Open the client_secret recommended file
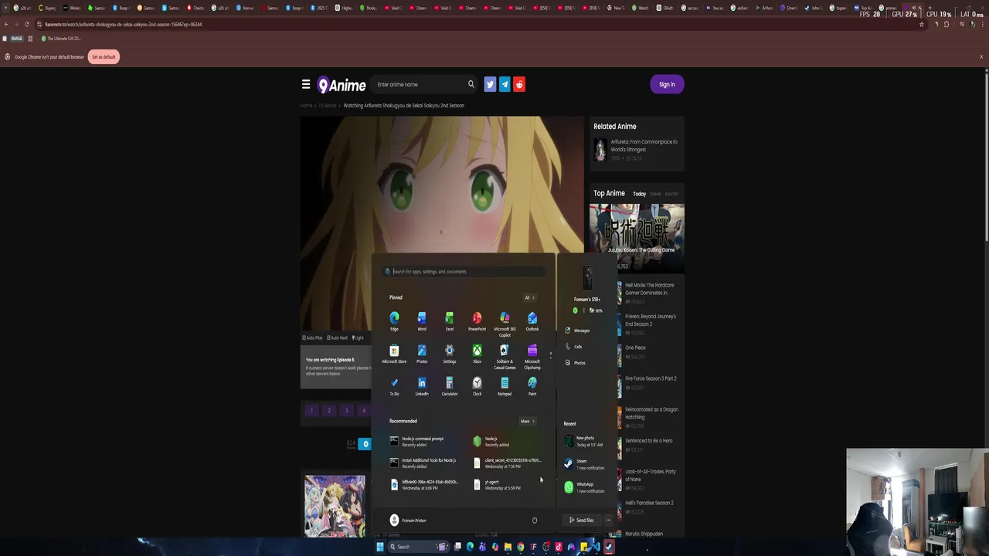The width and height of the screenshot is (989, 556). tap(508, 463)
